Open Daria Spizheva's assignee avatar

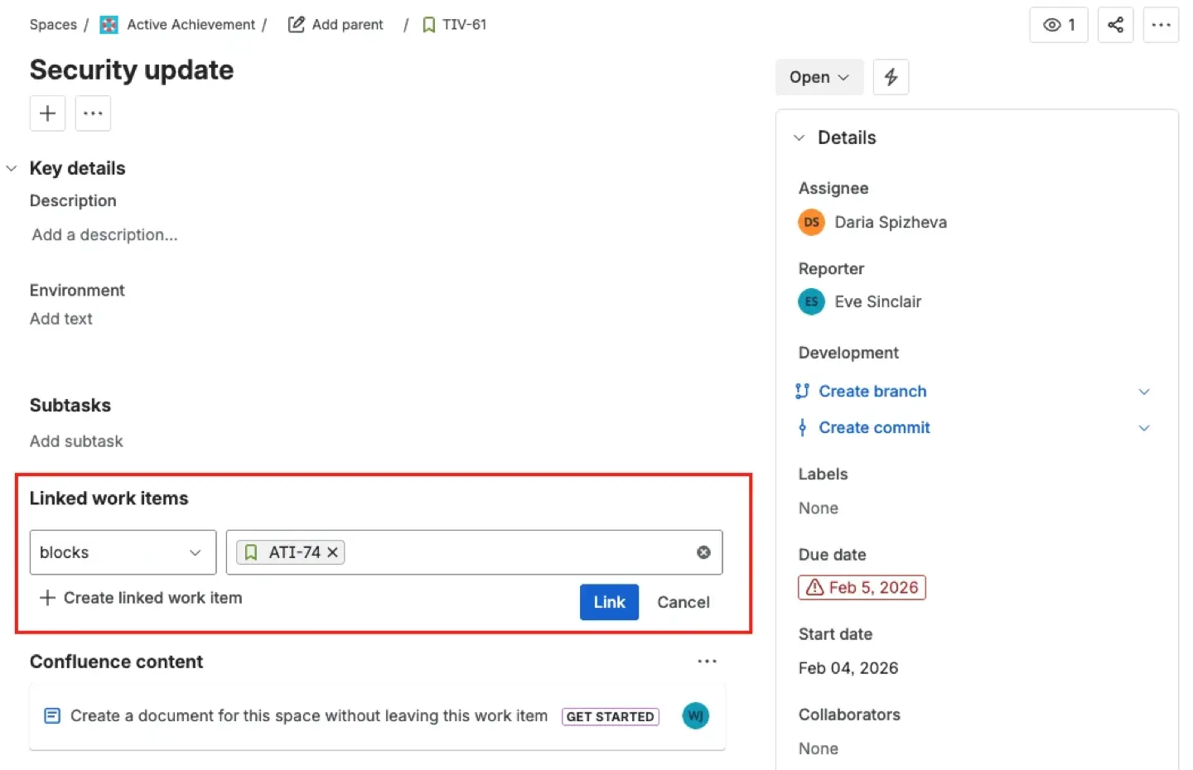point(810,222)
